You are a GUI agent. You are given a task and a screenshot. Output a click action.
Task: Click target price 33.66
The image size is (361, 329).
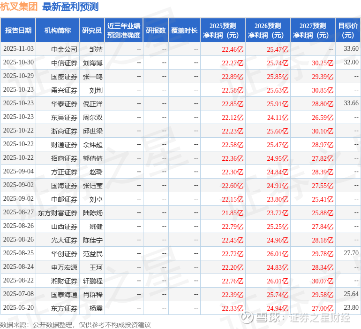pyautogui.click(x=351, y=103)
